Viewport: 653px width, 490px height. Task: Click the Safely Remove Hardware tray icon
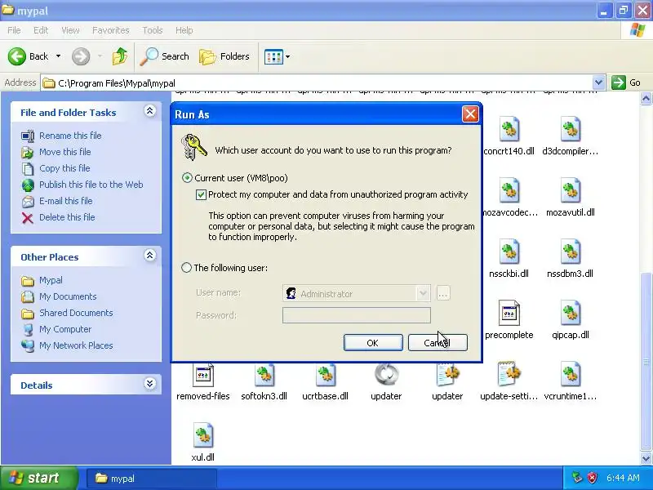pos(577,478)
